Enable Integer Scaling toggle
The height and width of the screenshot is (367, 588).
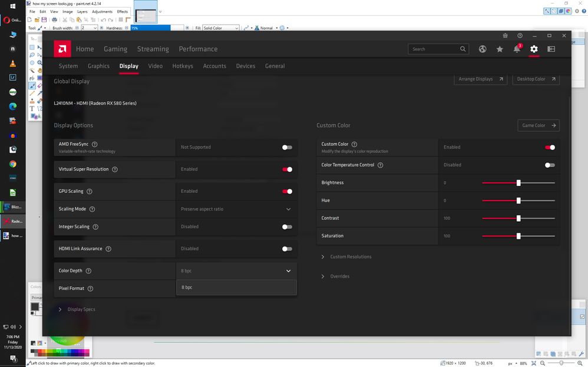(x=288, y=227)
